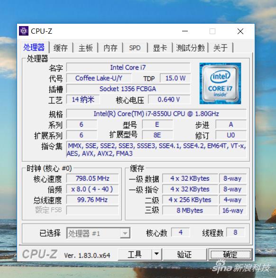Select the multiplier x 8.0 ( 4 - 40 )
The image size is (276, 278).
92,189
